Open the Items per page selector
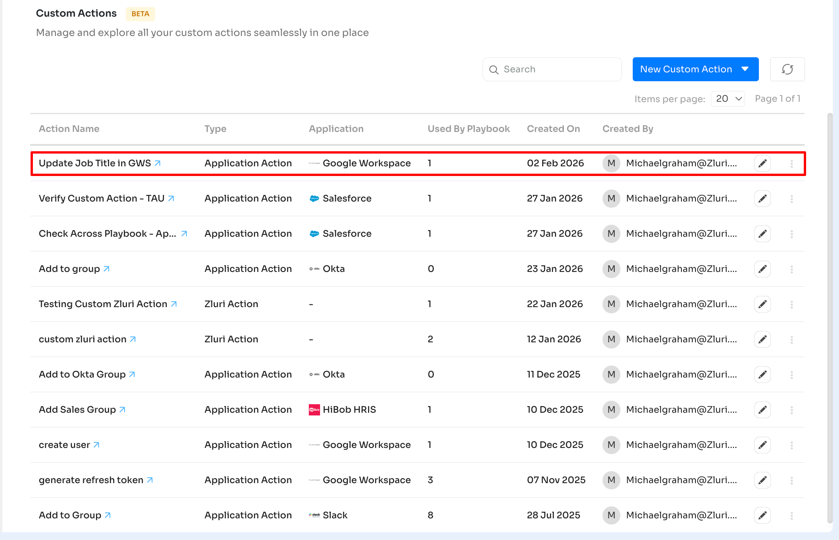Image resolution: width=839 pixels, height=540 pixels. pyautogui.click(x=728, y=99)
